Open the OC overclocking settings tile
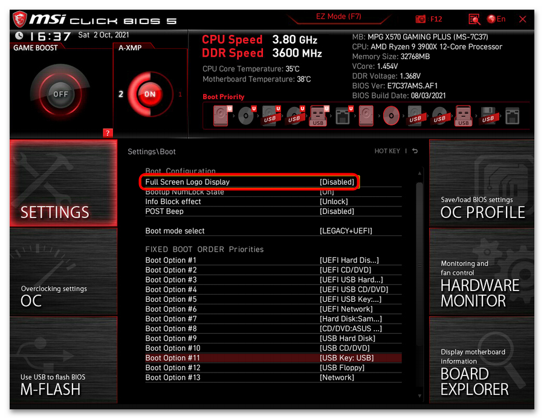This screenshot has width=544, height=419. click(x=63, y=272)
